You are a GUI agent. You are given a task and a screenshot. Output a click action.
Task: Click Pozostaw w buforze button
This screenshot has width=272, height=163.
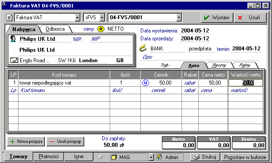click(245, 157)
